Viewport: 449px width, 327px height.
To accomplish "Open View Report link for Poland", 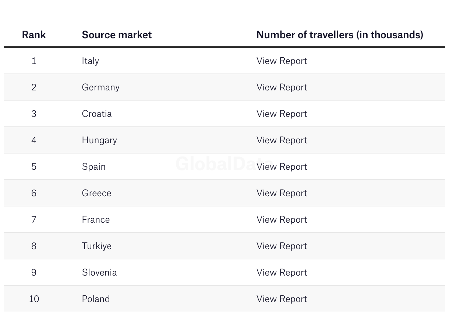I will point(282,299).
